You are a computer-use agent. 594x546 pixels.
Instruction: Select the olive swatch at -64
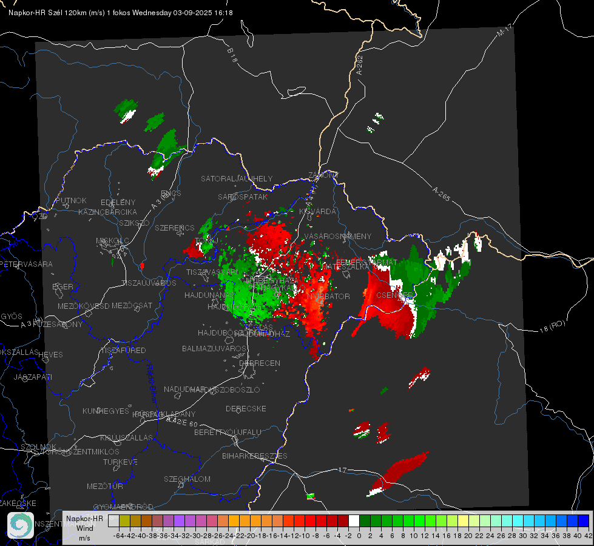point(124,521)
